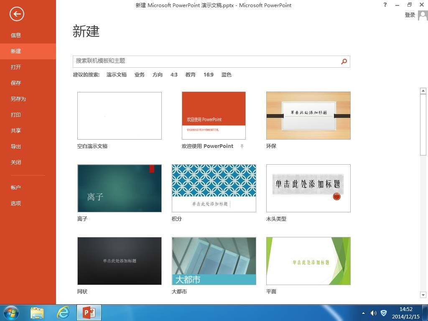Click the 木头类型 label text
Image resolution: width=428 pixels, height=321 pixels.
click(x=276, y=219)
